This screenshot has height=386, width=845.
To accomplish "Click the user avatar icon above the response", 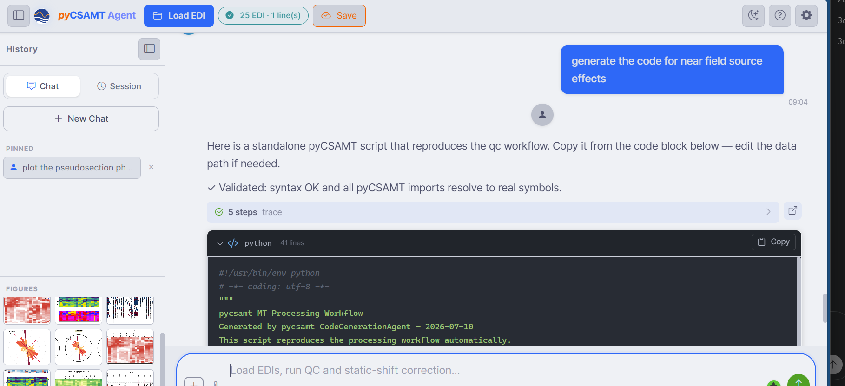I will pyautogui.click(x=542, y=115).
